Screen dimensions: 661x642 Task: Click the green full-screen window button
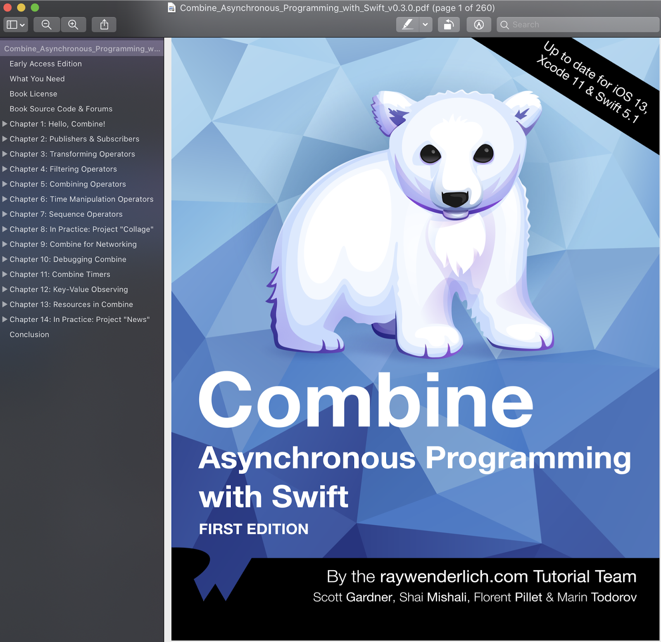[35, 7]
